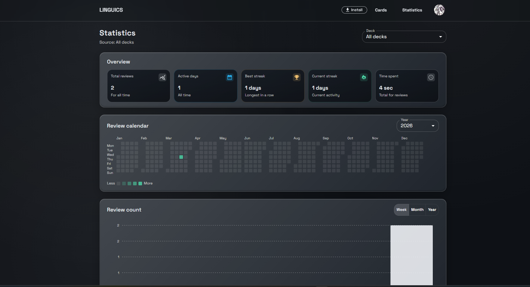Click the LINGUICS logo
Screen dimensions: 530x287
pyautogui.click(x=111, y=10)
